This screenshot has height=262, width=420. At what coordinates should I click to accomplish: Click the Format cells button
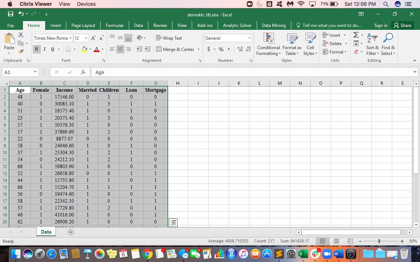(x=333, y=52)
